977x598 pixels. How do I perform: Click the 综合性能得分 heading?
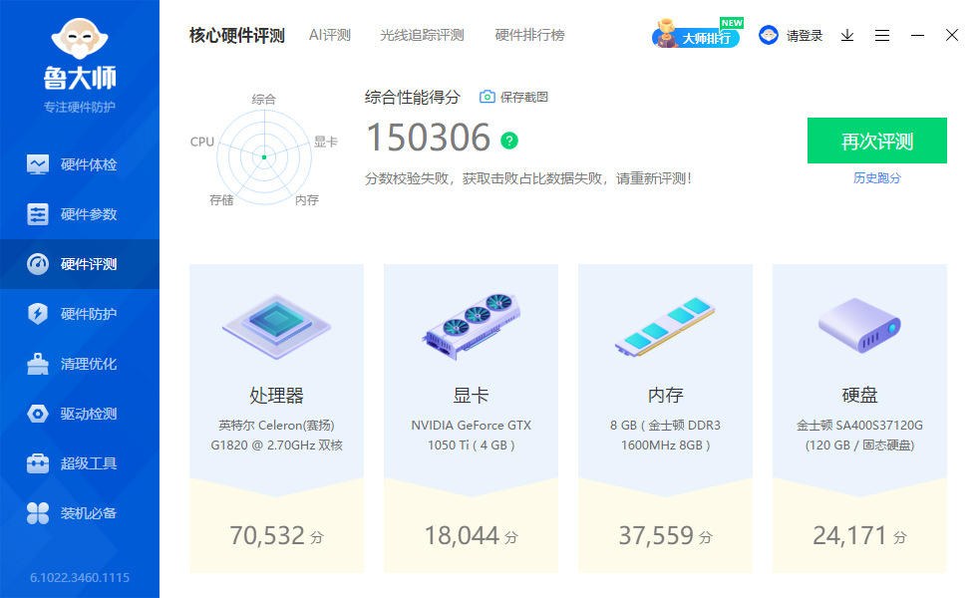click(x=413, y=98)
